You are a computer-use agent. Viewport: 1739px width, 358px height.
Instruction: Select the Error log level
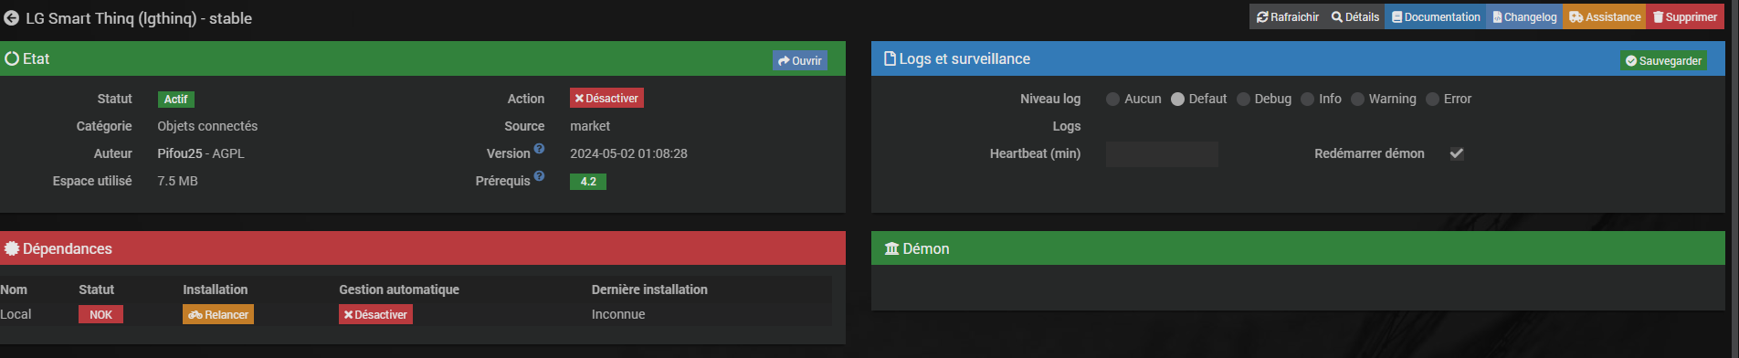coord(1432,100)
